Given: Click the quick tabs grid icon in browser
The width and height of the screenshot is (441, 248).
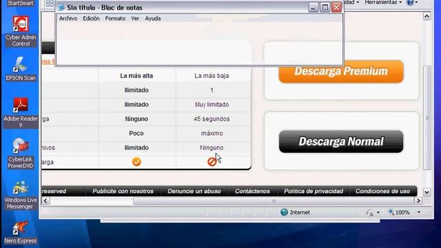Looking at the screenshot, I should (50, 3).
